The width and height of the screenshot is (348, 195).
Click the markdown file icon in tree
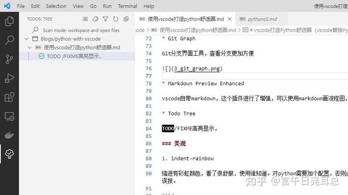tap(38, 47)
